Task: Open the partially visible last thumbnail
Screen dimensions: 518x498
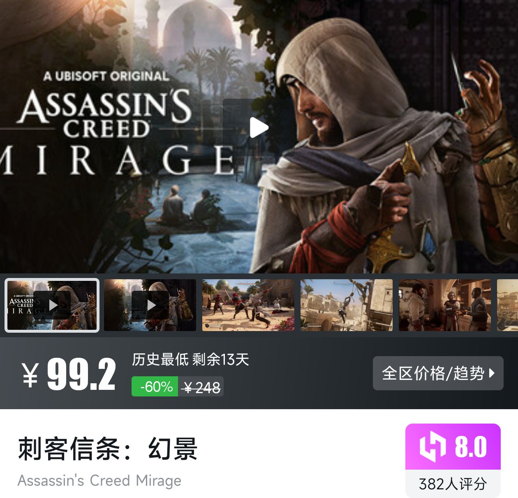Action: pos(507,305)
